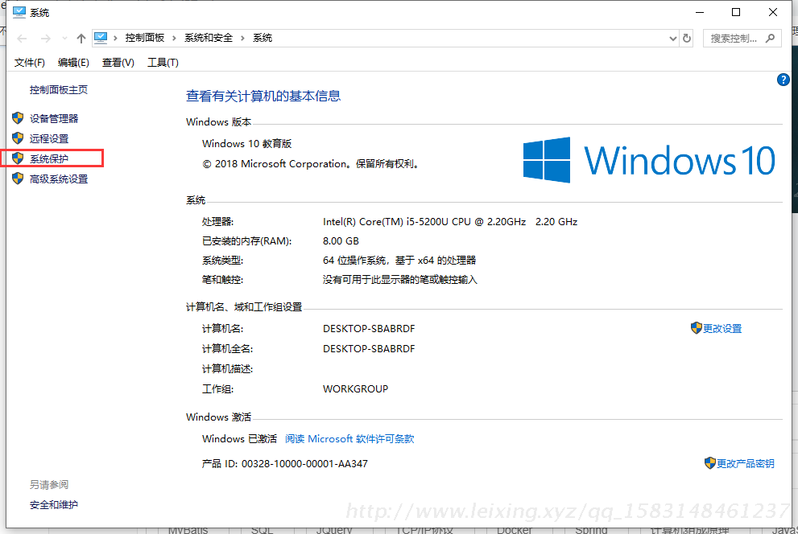Click 更改设置 link
The width and height of the screenshot is (798, 534).
[x=722, y=329]
